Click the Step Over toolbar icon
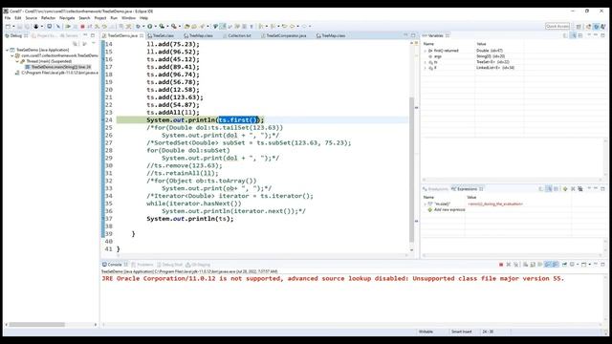612x344 pixels. 104,26
